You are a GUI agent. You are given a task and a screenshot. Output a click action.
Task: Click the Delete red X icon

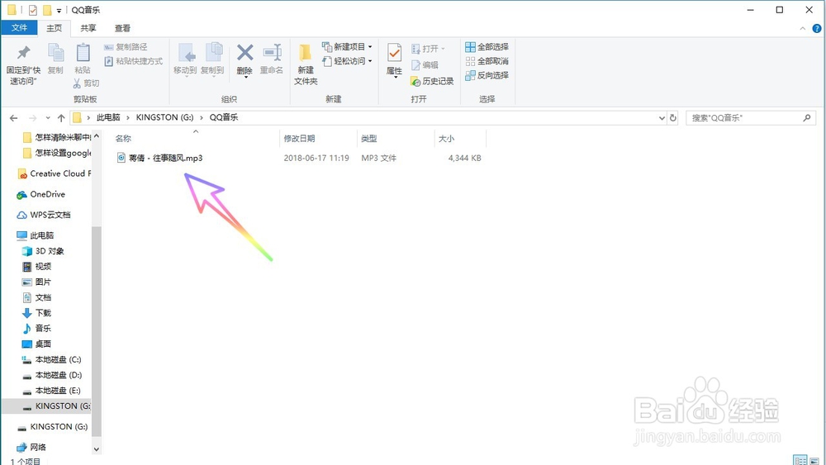(244, 60)
